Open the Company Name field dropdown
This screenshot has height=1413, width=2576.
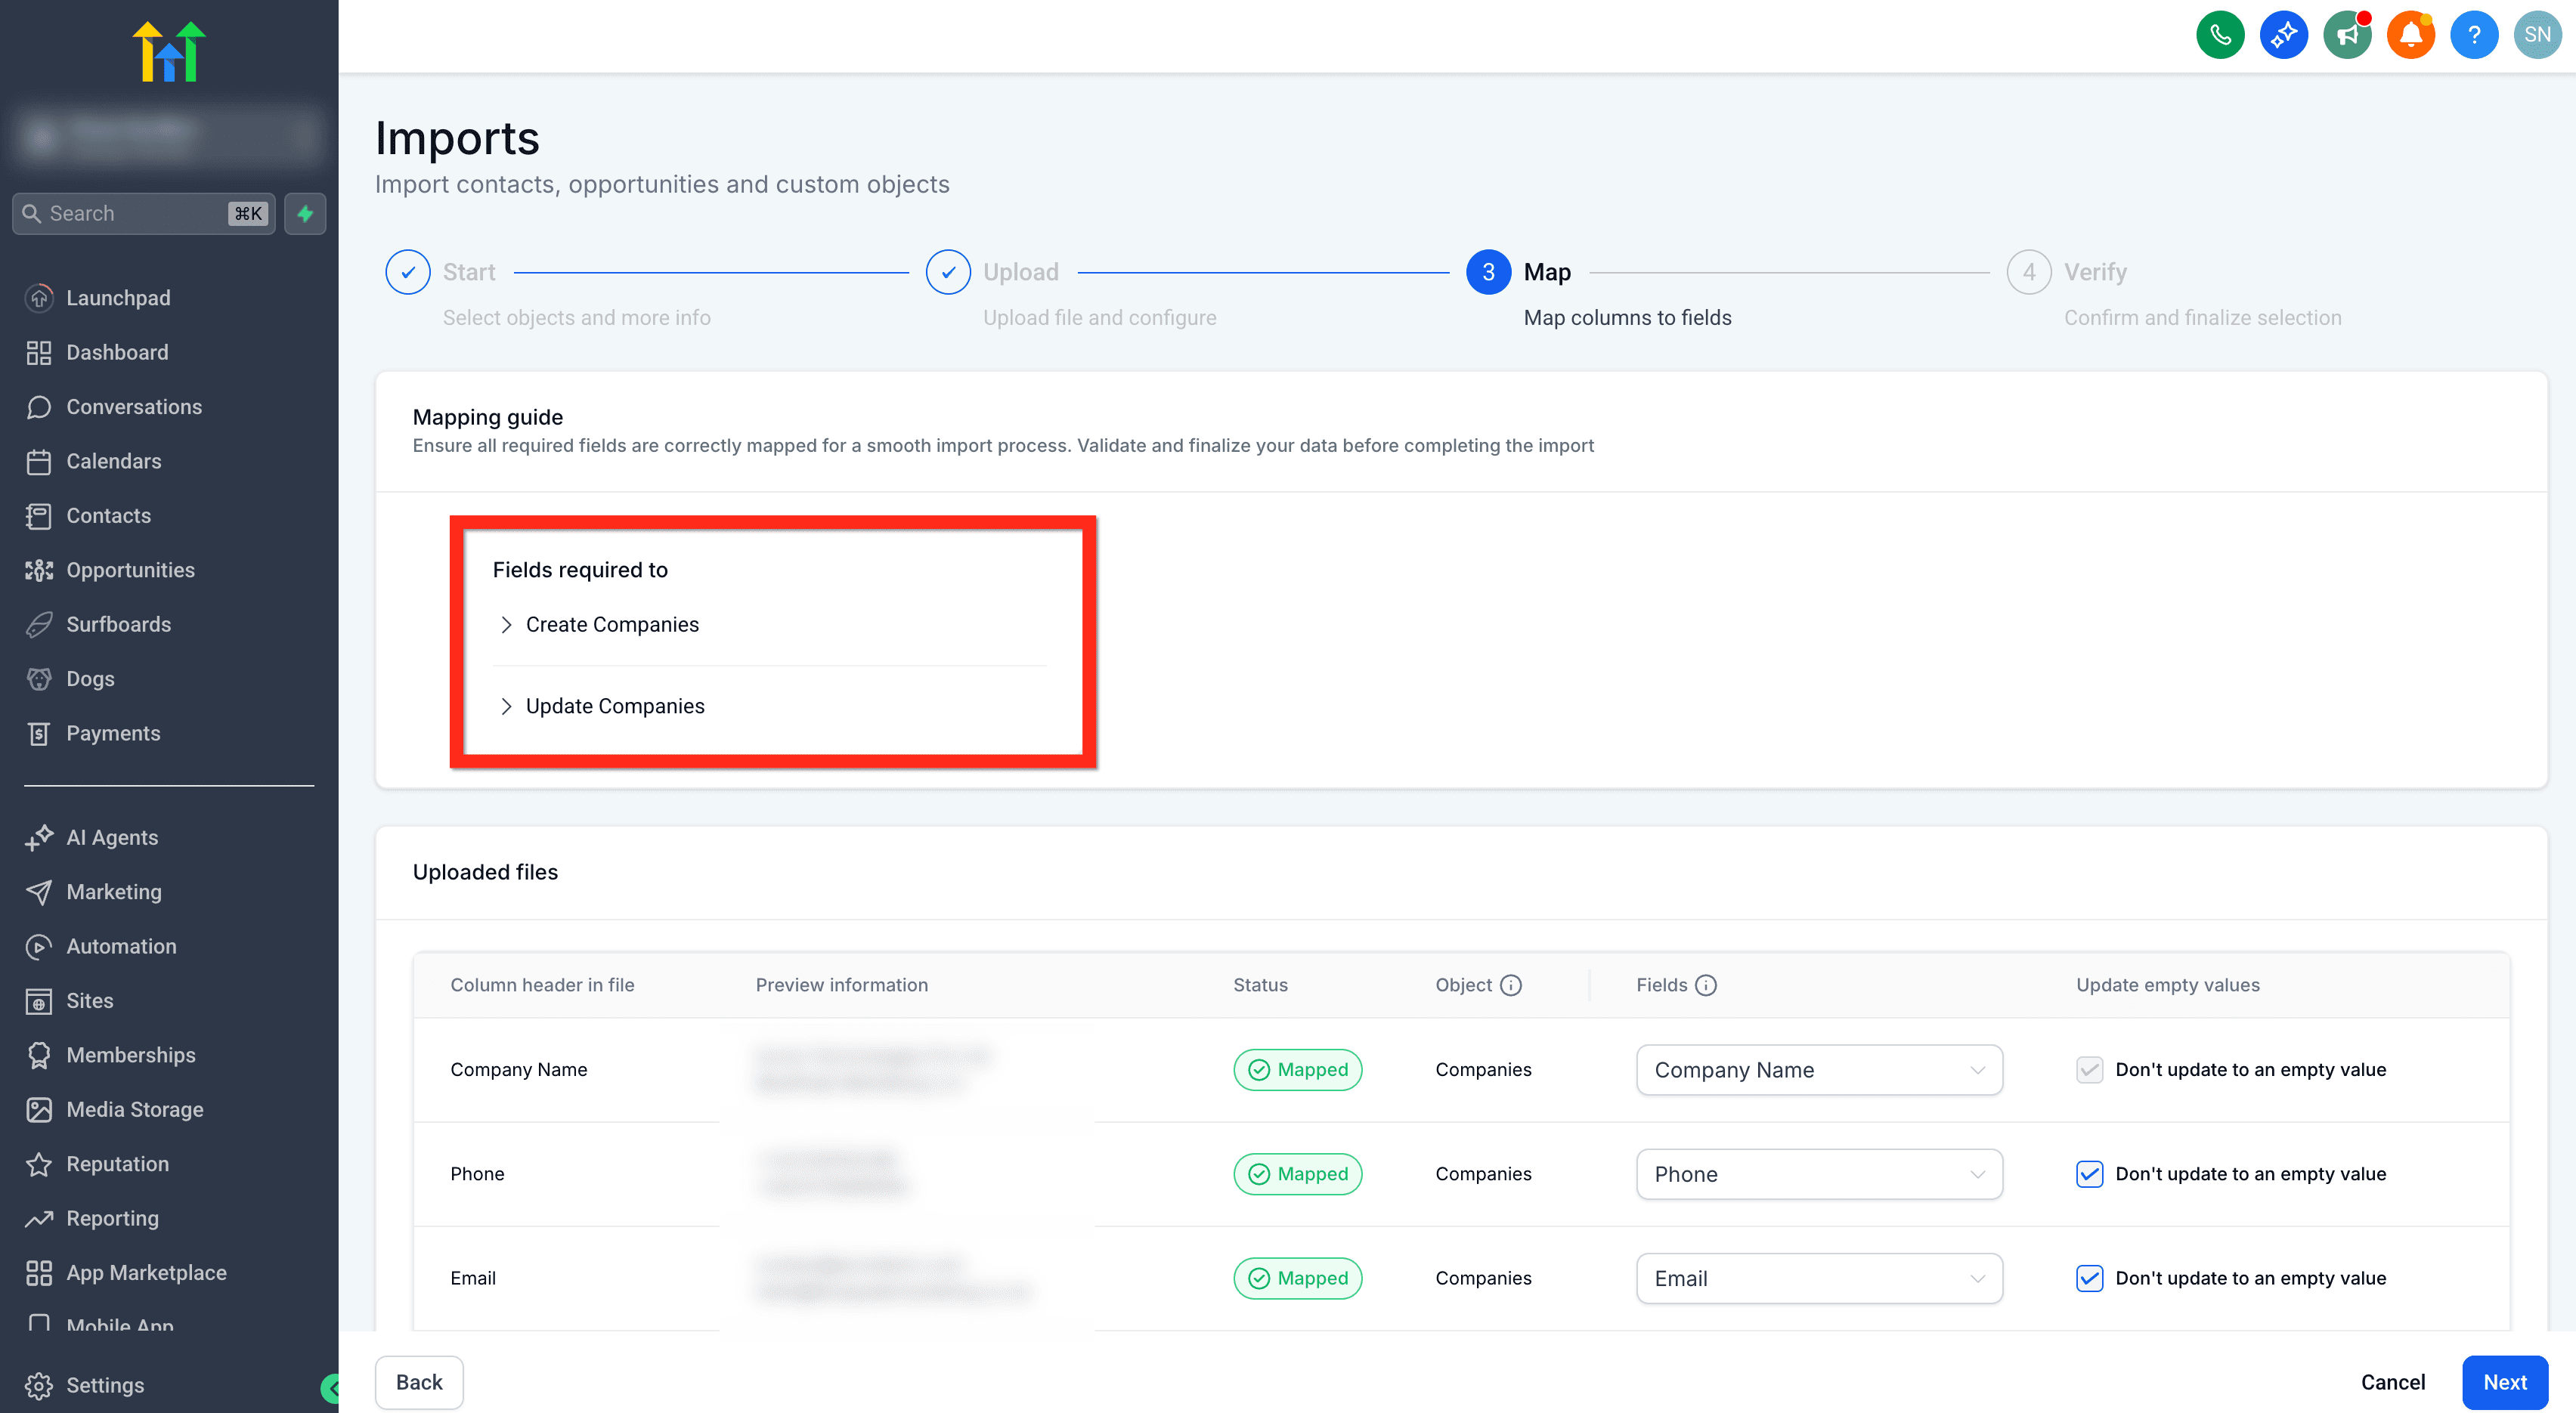pyautogui.click(x=1819, y=1069)
